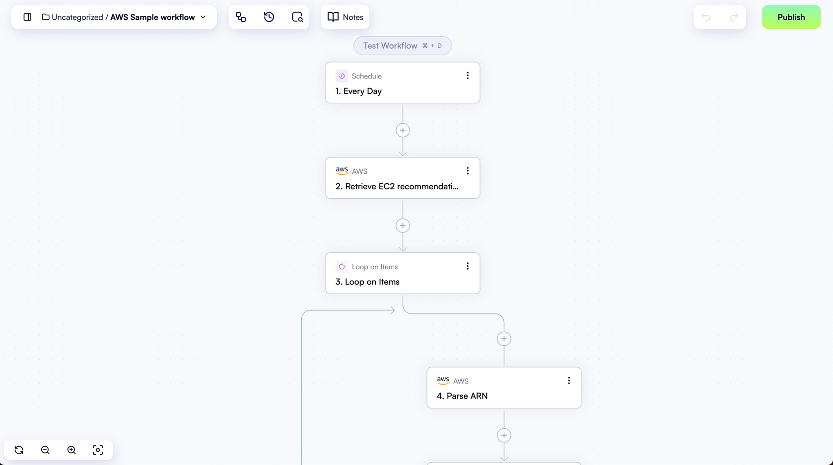
Task: Add a step after Parse ARN
Action: pos(504,435)
